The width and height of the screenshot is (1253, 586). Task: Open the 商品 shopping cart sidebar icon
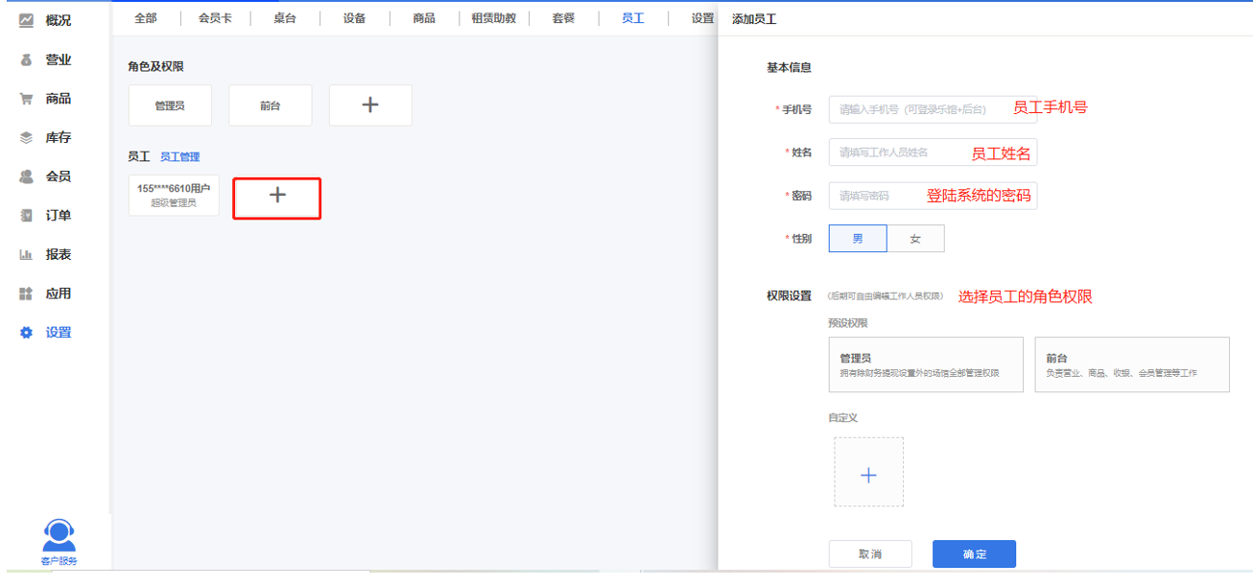(x=26, y=99)
